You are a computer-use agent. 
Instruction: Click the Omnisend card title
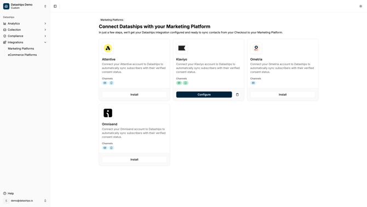tap(110, 124)
